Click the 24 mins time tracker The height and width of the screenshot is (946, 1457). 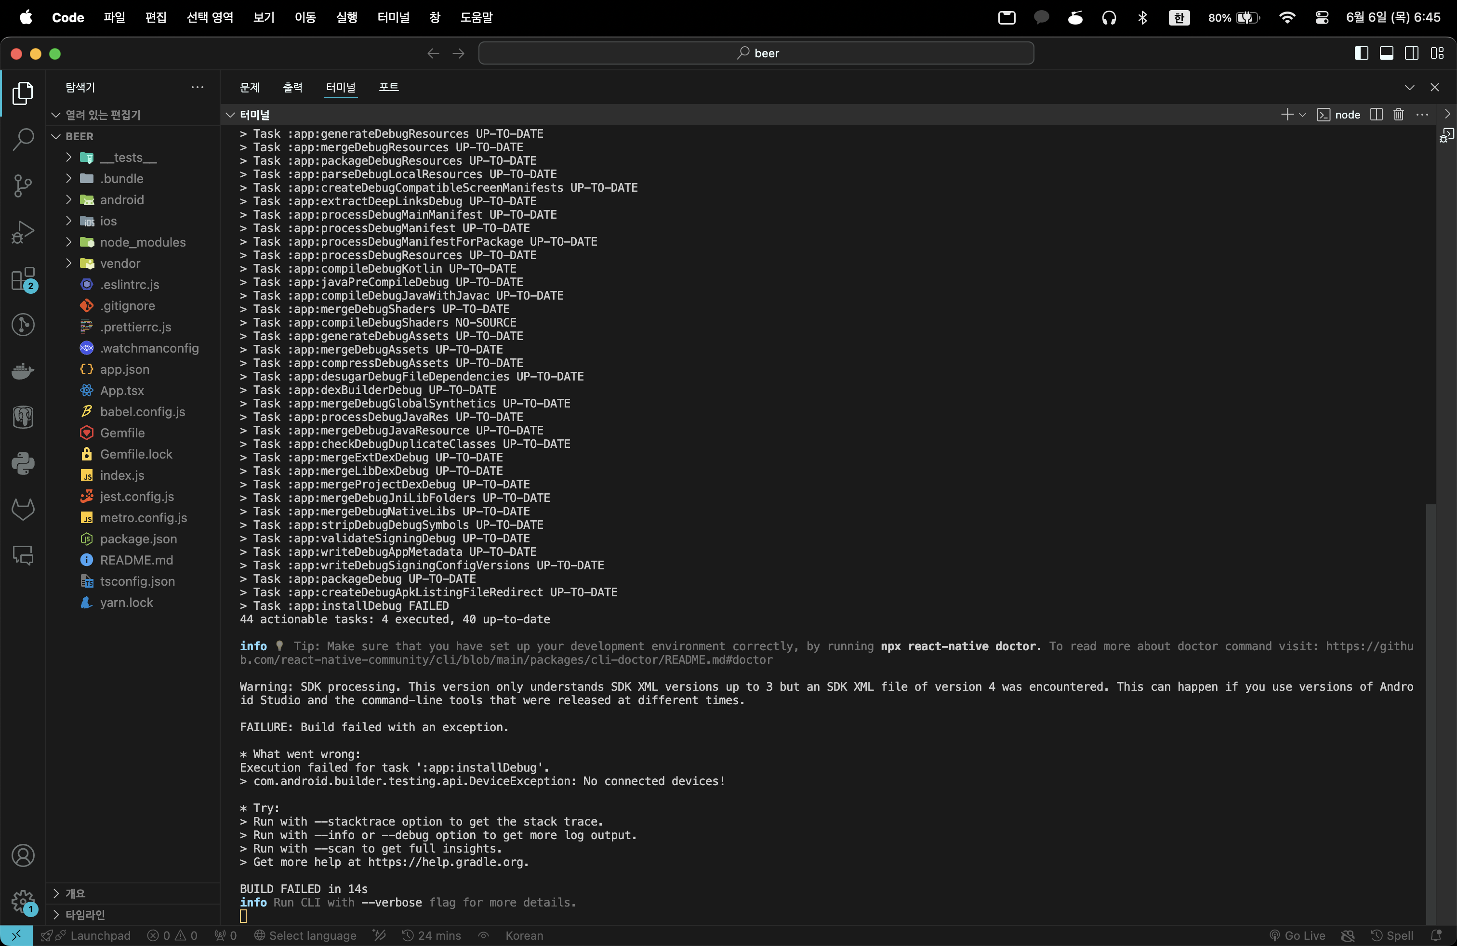(x=432, y=935)
